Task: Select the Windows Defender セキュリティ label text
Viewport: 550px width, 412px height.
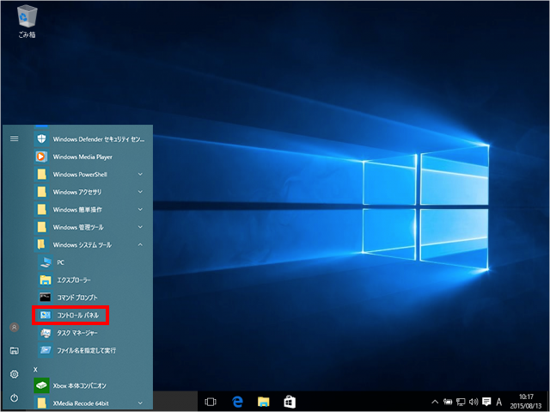Action: pyautogui.click(x=99, y=139)
